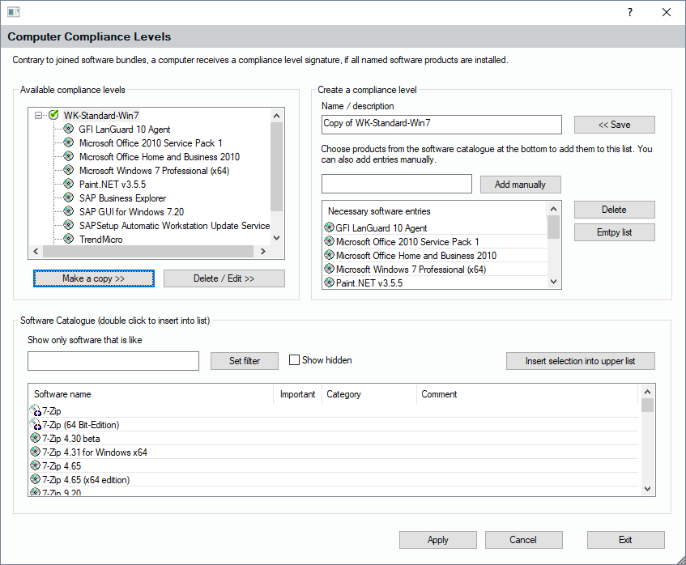Cancel the dialog changes
The image size is (686, 565).
pos(524,540)
